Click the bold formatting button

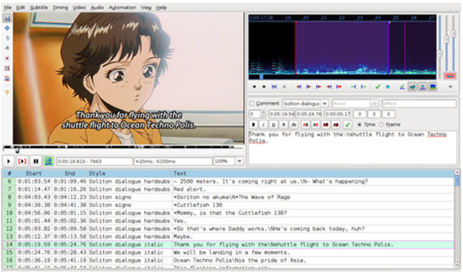pyautogui.click(x=253, y=124)
